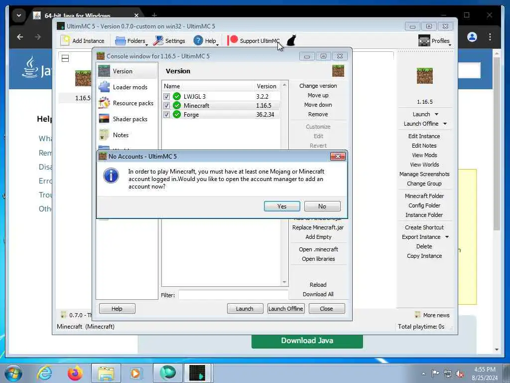Click the Shader packs sunset icon
This screenshot has width=510, height=383.
tap(104, 119)
